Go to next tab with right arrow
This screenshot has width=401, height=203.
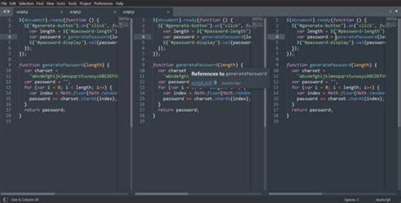(8, 12)
